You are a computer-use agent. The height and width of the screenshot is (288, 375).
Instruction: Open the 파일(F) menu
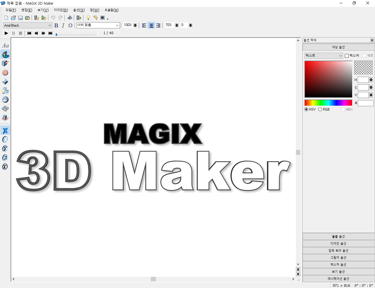click(11, 10)
